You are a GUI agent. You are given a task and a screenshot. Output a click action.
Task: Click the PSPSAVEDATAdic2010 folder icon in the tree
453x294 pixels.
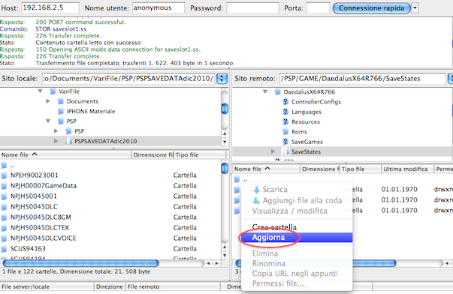[68, 141]
